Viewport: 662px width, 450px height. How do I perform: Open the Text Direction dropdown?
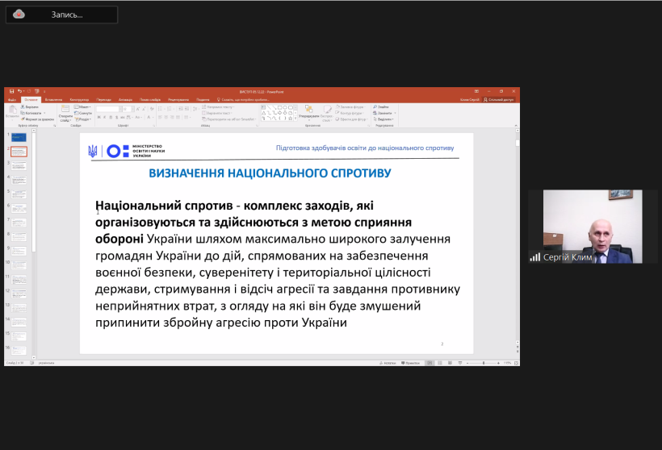(218, 107)
